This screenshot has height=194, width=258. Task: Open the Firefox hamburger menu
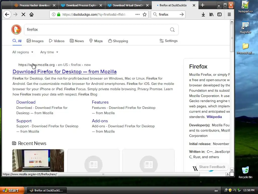pos(229,14)
